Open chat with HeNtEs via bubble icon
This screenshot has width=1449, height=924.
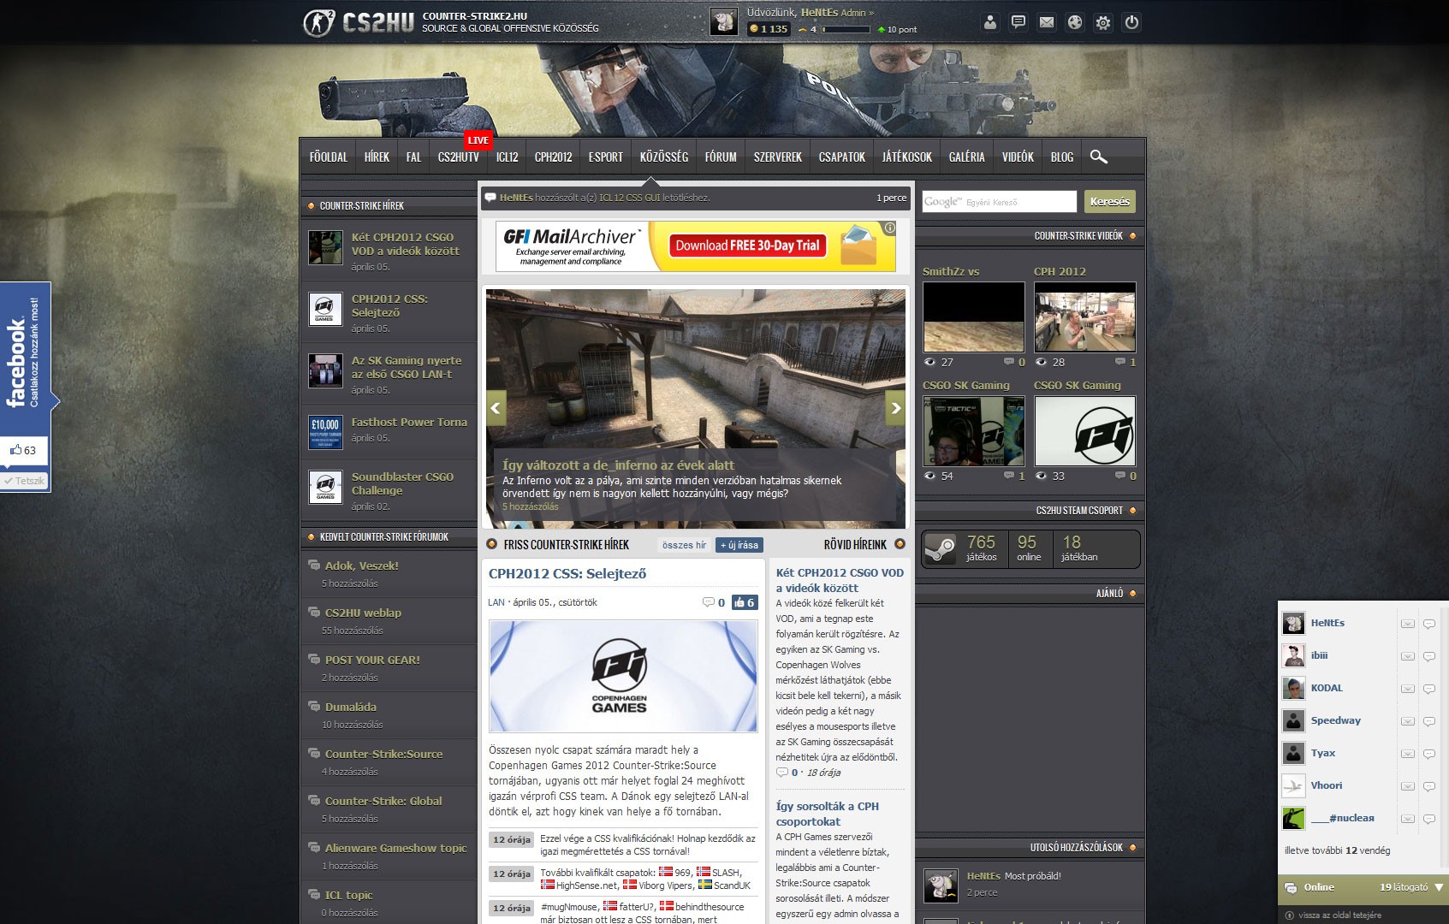click(1428, 624)
